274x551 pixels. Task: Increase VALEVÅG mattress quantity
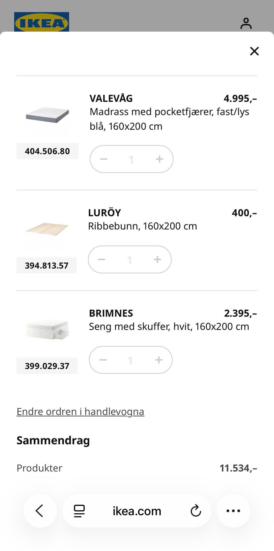160,159
